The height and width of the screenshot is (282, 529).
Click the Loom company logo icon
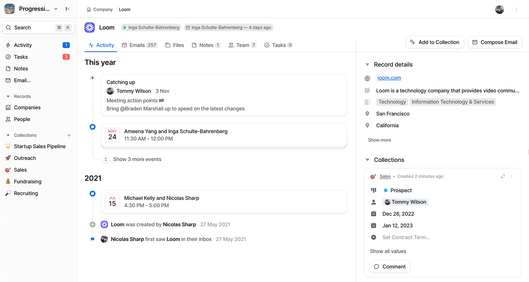tap(90, 28)
